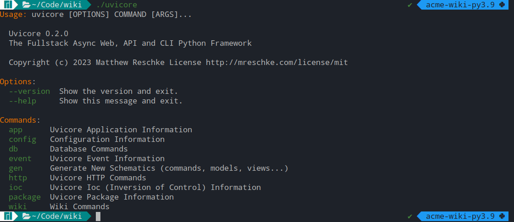Click the Python icon in top-right segment

pyautogui.click(x=502, y=5)
